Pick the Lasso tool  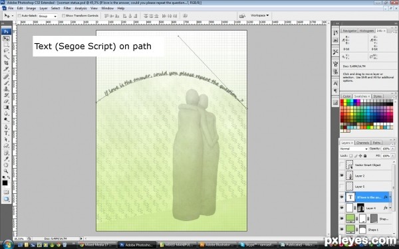click(x=6, y=50)
